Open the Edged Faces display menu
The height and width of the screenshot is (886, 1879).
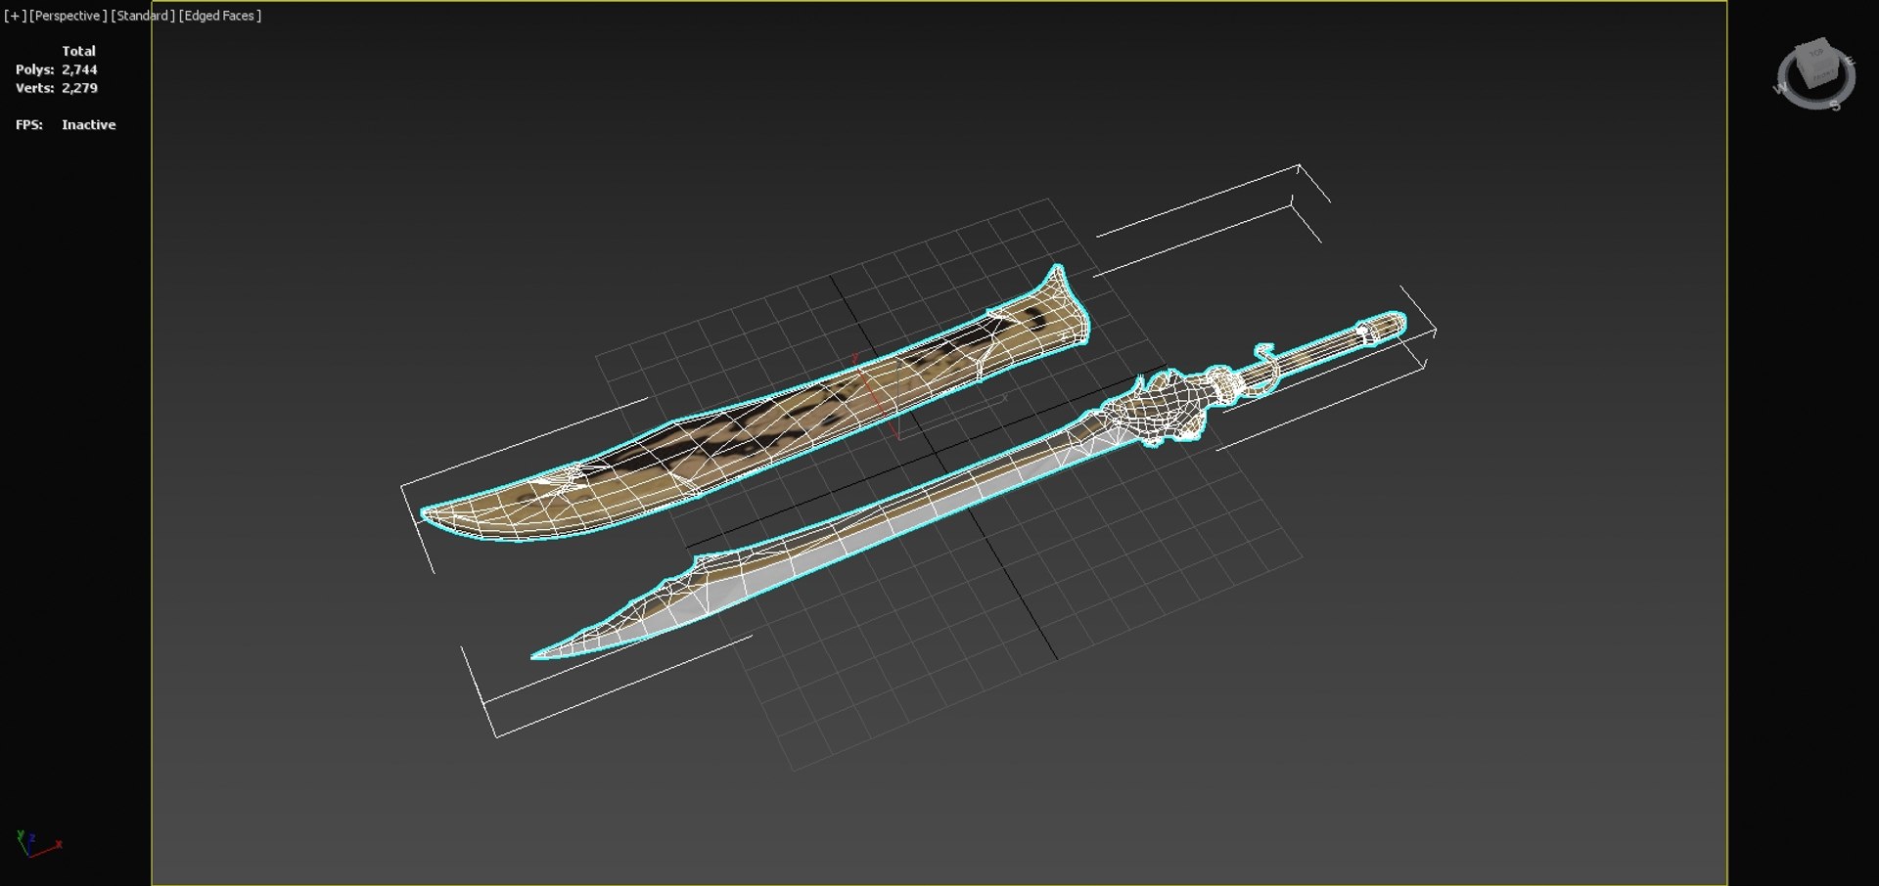click(220, 16)
